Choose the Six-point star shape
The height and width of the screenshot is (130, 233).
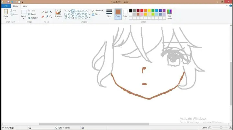[76, 18]
